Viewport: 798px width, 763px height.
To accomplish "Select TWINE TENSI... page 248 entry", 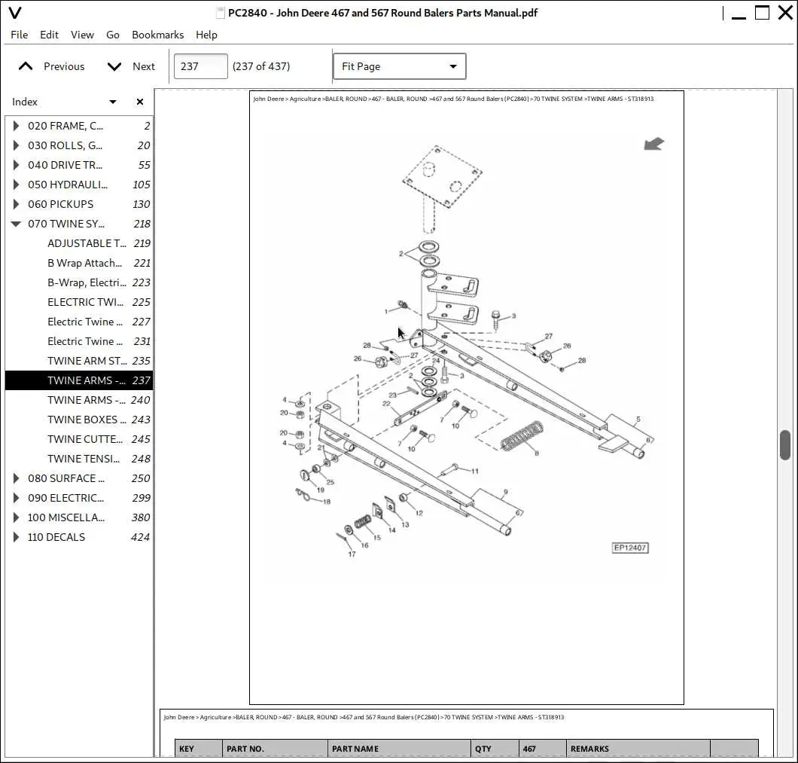I will [79, 459].
